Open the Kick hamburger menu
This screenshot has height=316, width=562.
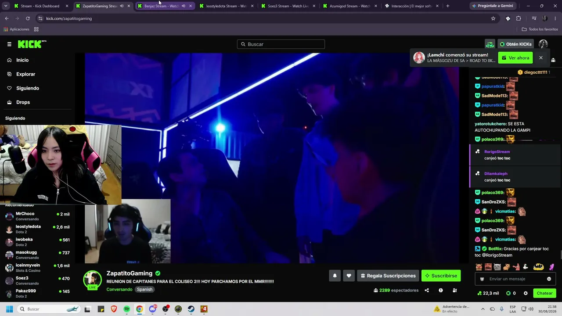pos(9,44)
